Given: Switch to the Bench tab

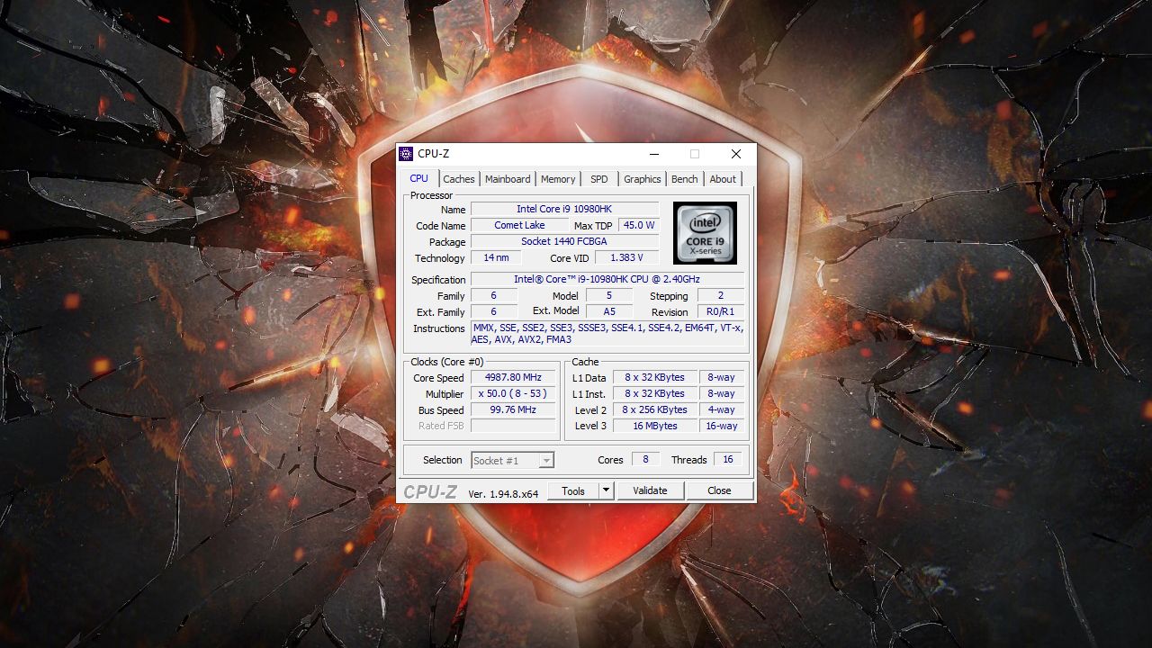Looking at the screenshot, I should tap(684, 179).
